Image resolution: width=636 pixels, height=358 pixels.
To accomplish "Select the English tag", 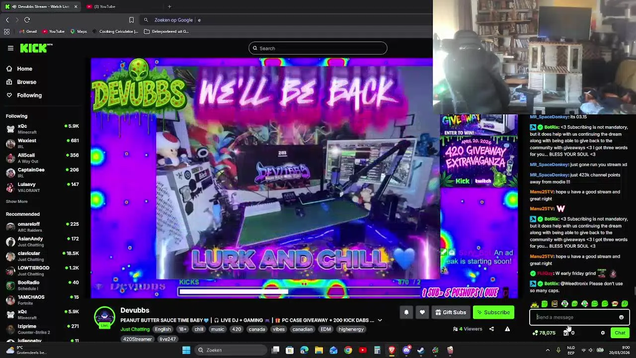I will 162,329.
